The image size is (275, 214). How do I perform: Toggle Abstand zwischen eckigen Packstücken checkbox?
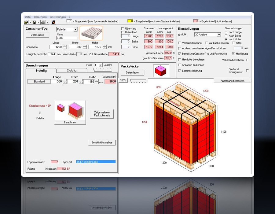179,48
